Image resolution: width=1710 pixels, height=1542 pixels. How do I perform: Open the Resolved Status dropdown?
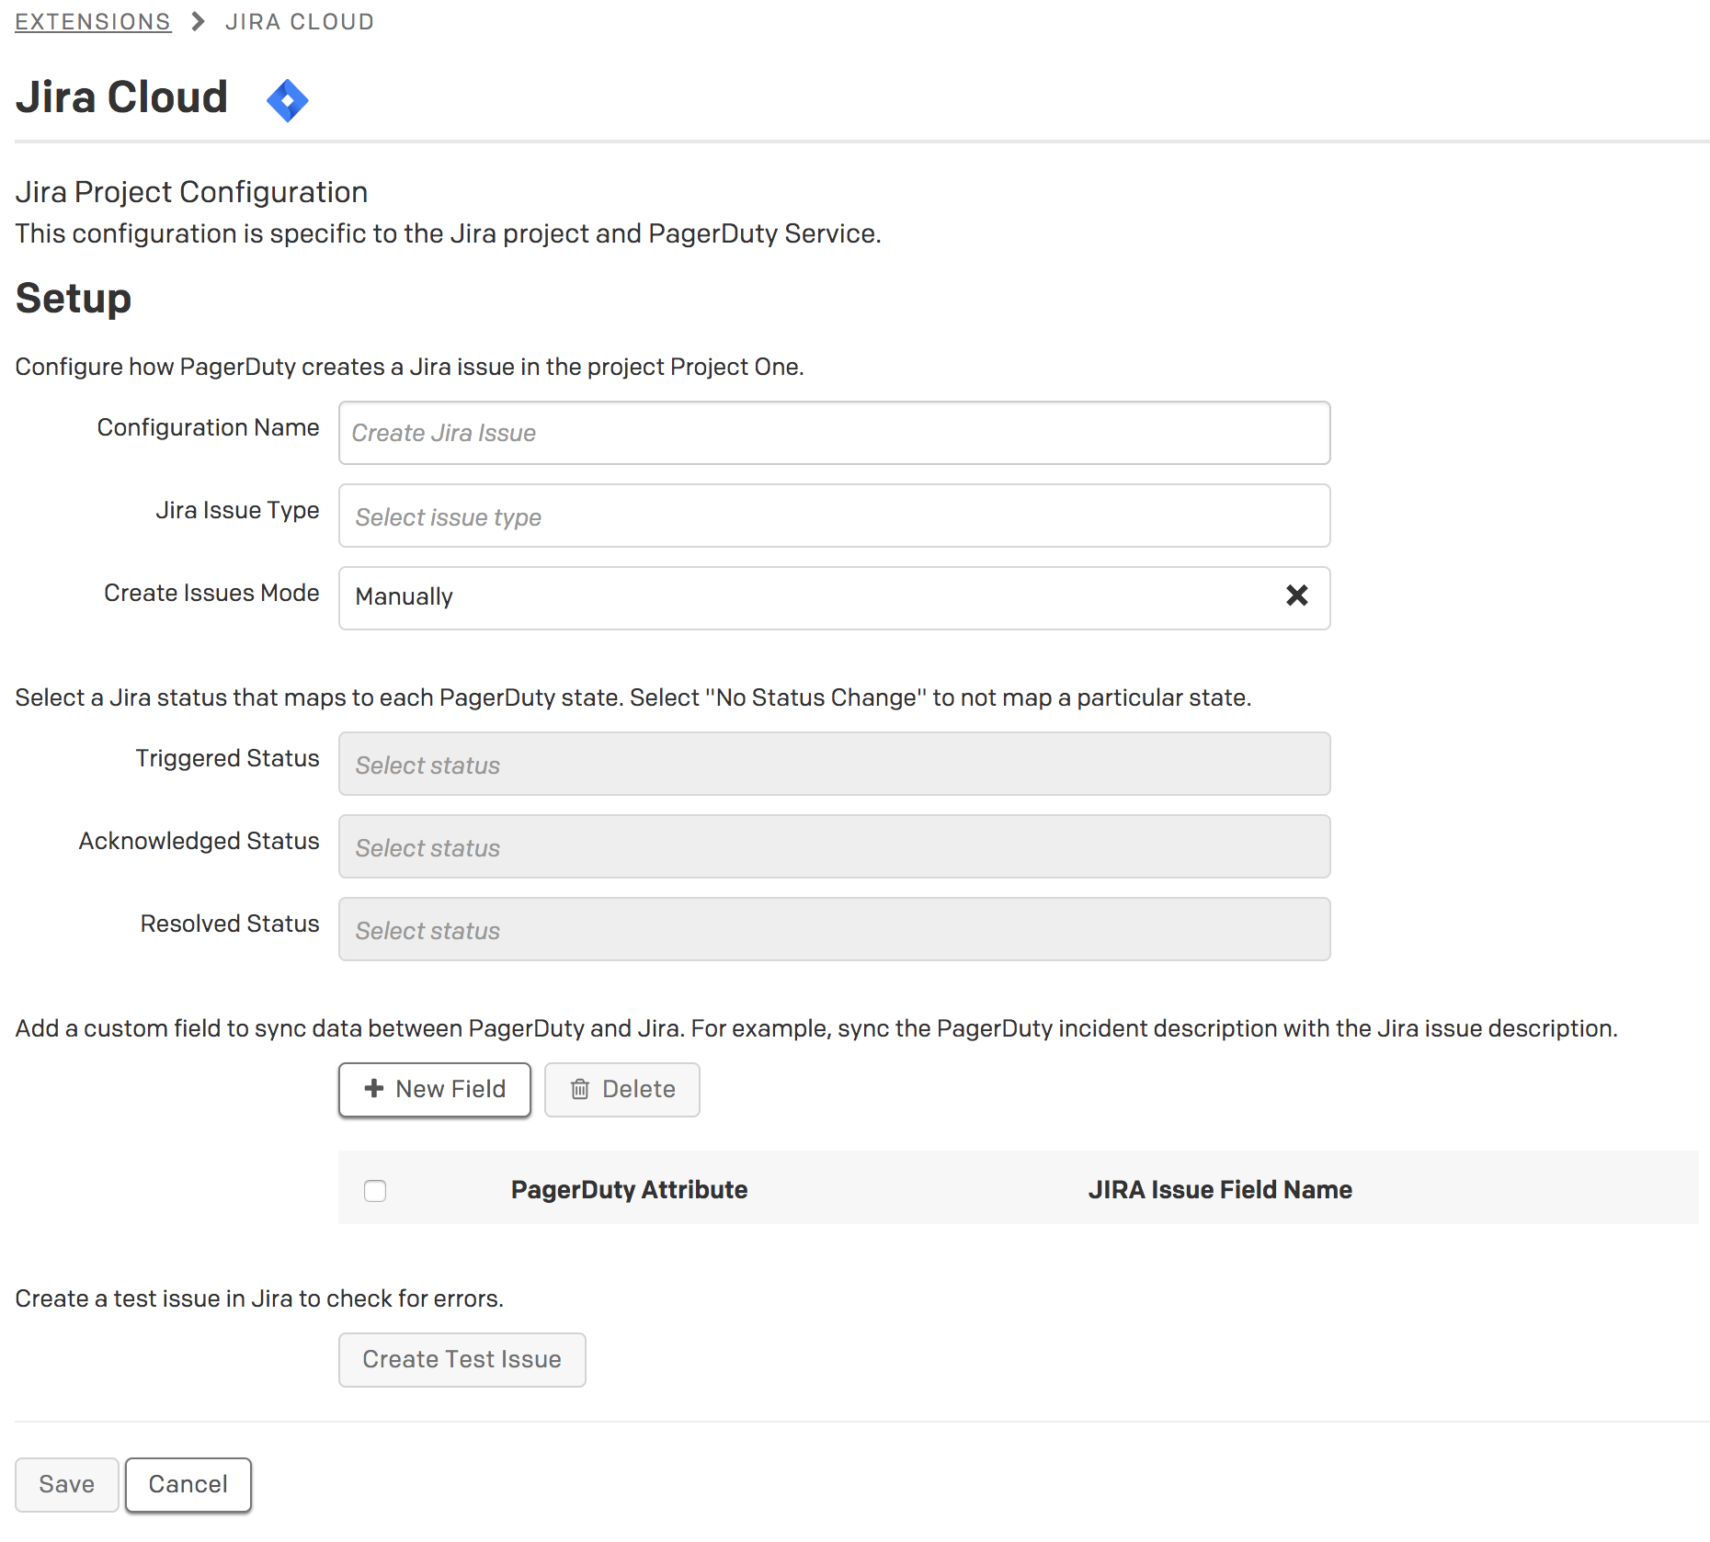834,929
